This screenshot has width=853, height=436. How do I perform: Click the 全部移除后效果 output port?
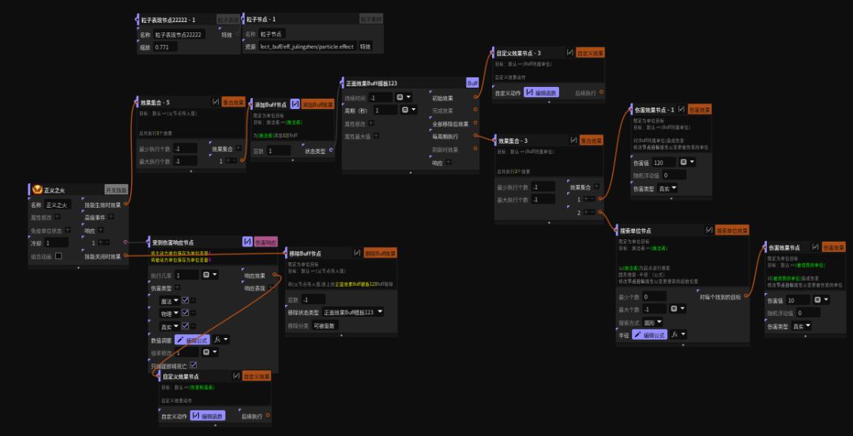pos(476,123)
